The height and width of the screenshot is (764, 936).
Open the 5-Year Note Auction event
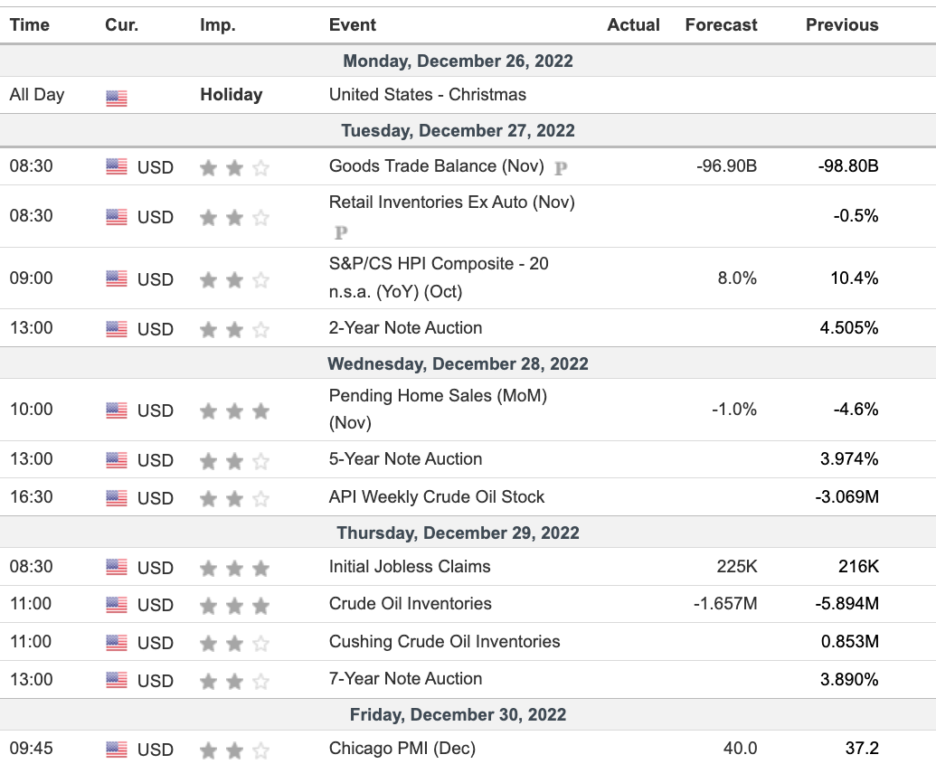(405, 459)
